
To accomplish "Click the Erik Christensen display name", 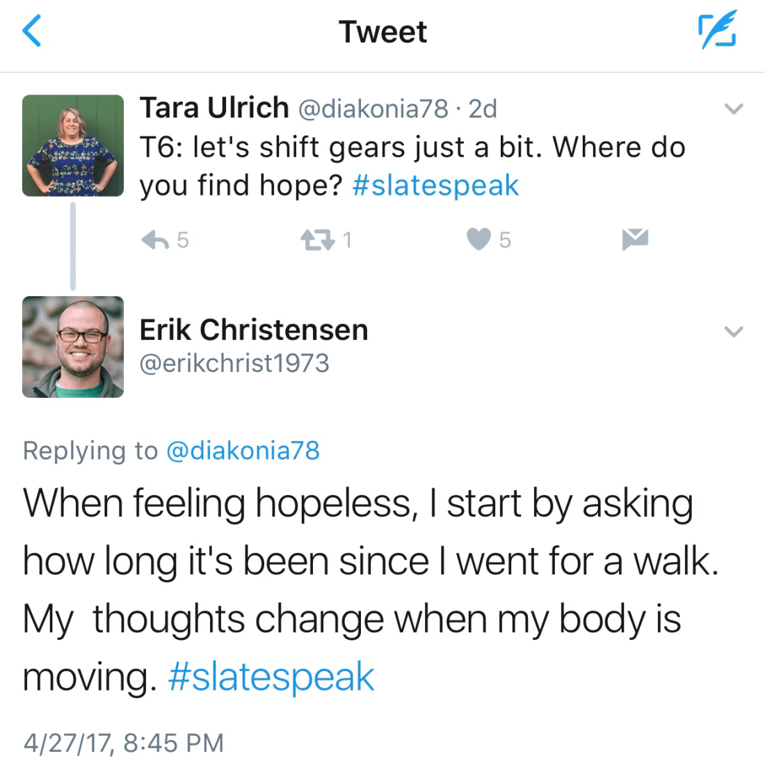I will pos(254,330).
